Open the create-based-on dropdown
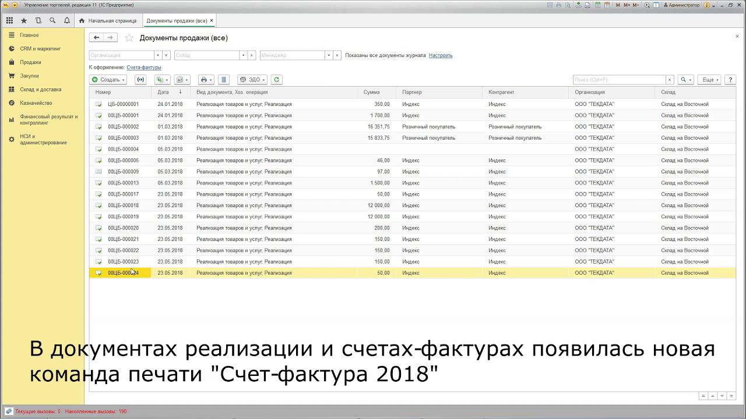 162,80
